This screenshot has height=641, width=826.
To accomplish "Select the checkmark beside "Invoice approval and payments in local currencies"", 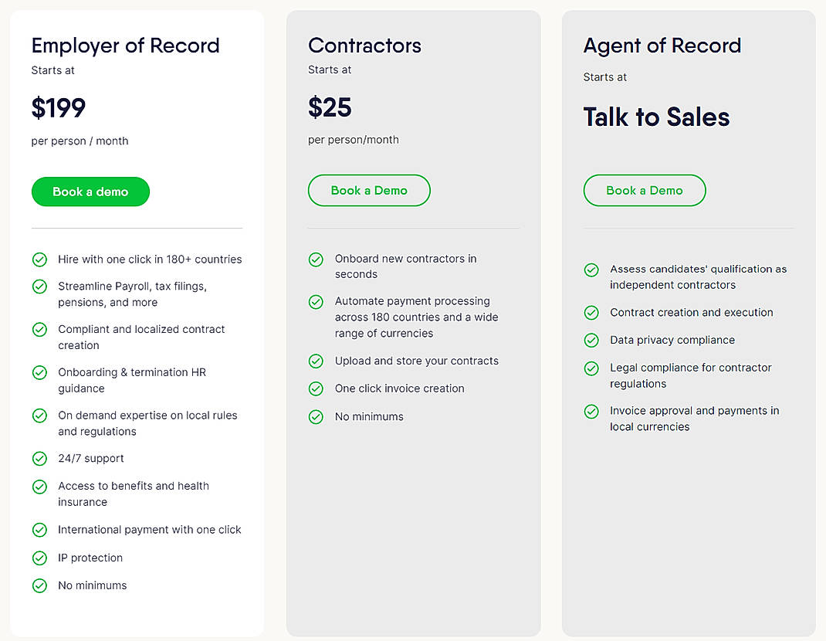I will pyautogui.click(x=591, y=412).
